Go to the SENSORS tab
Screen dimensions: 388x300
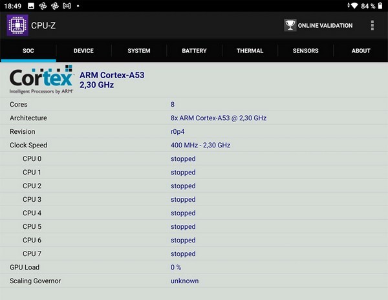305,51
